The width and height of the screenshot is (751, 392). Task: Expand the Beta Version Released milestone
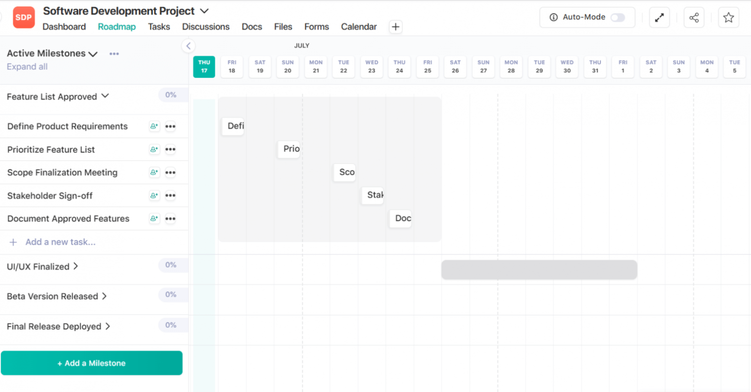click(104, 296)
